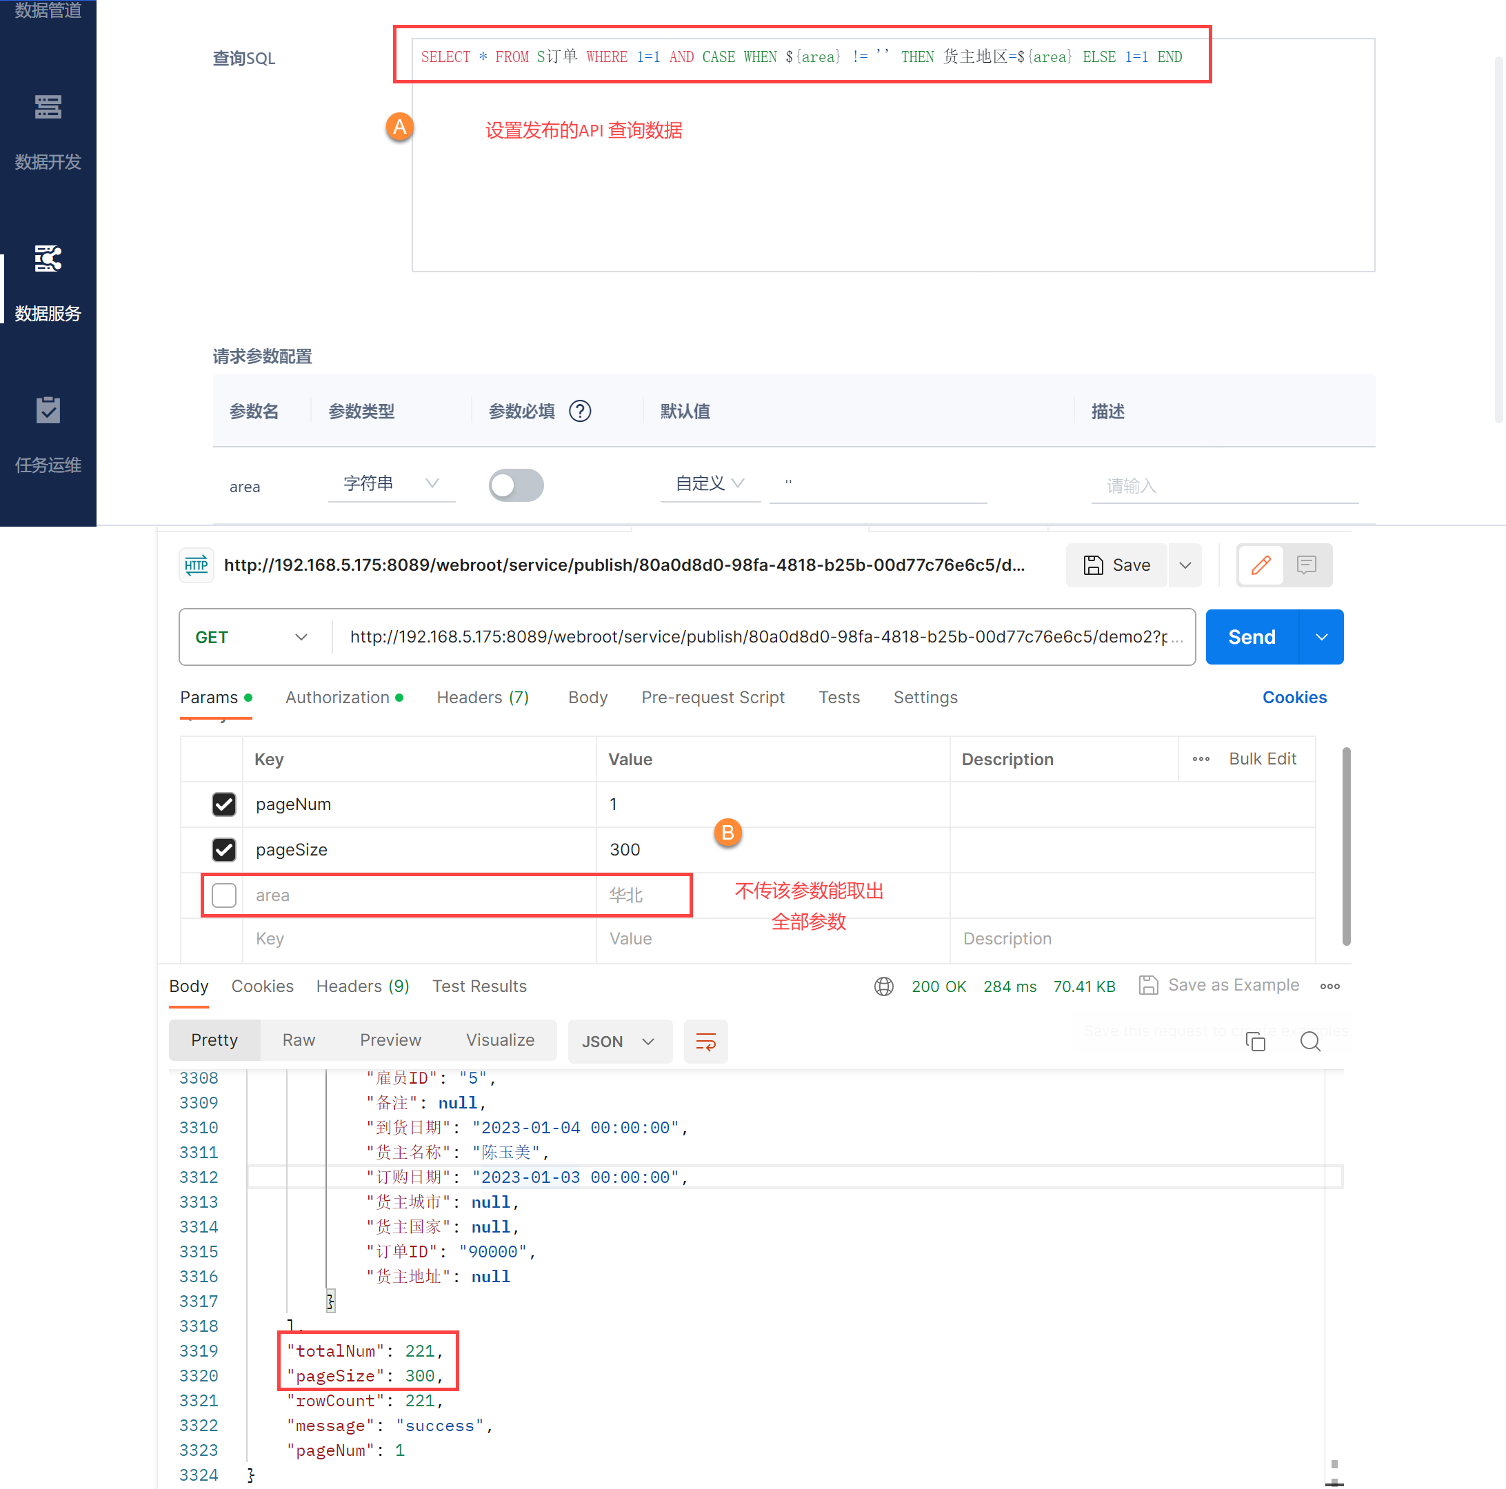Select the response Body tab
This screenshot has width=1506, height=1489.
pyautogui.click(x=189, y=986)
